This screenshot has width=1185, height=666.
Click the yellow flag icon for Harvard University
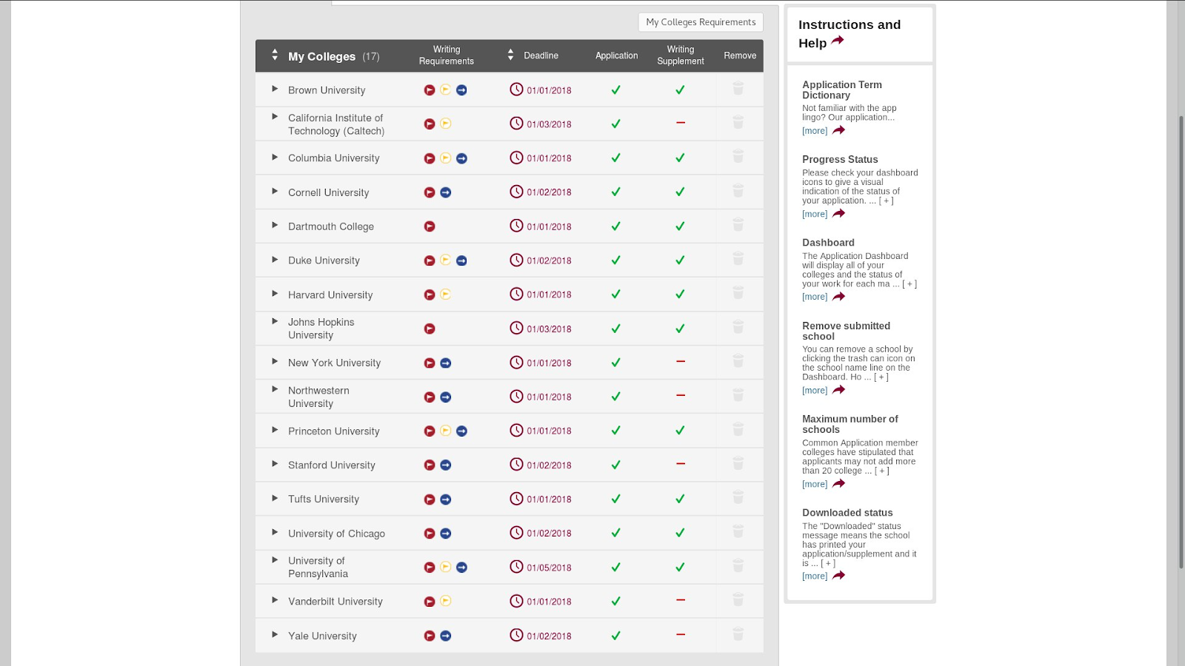(445, 295)
